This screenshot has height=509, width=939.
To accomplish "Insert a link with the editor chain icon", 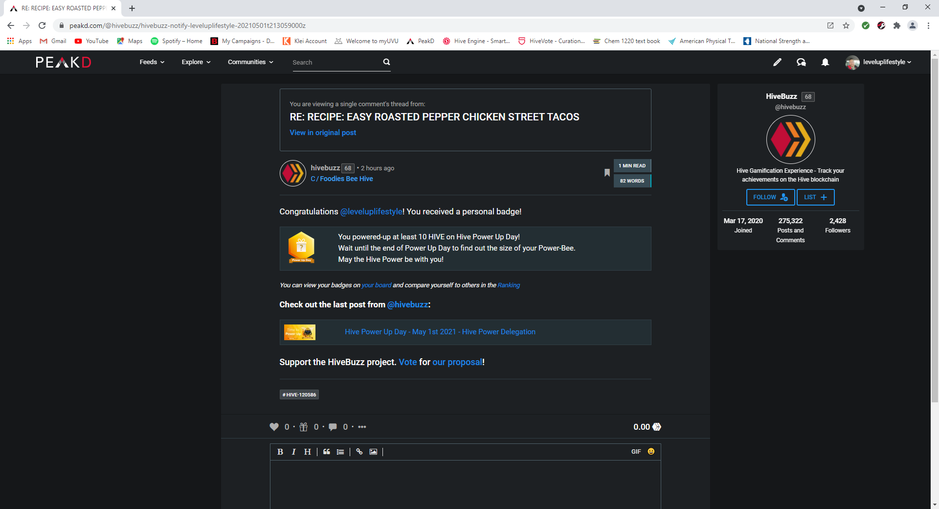I will coord(359,452).
